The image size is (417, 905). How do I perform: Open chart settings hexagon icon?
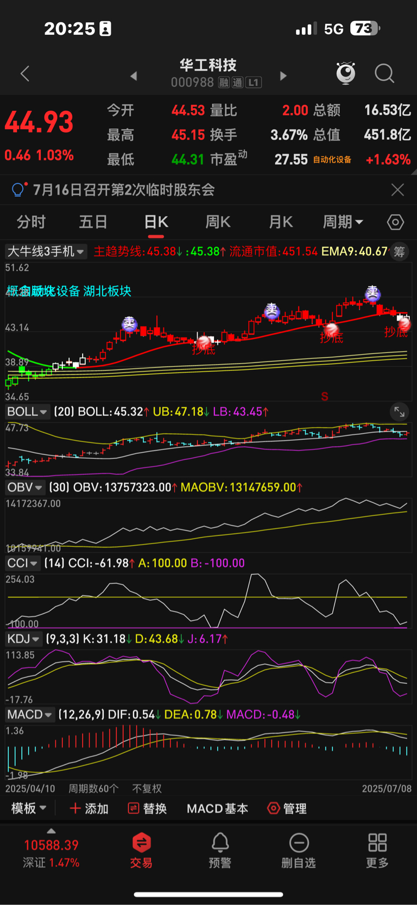click(395, 222)
